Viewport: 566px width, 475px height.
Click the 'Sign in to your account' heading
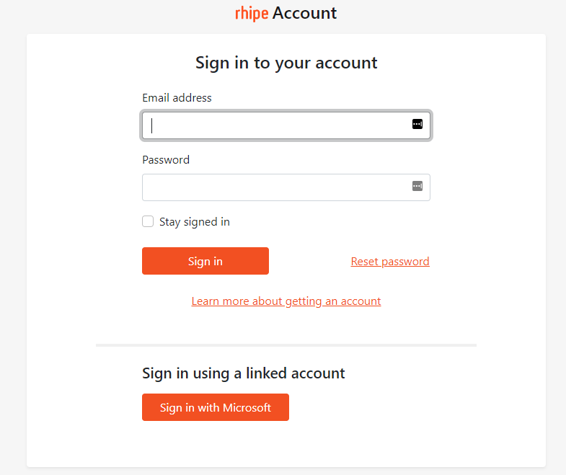click(x=286, y=63)
